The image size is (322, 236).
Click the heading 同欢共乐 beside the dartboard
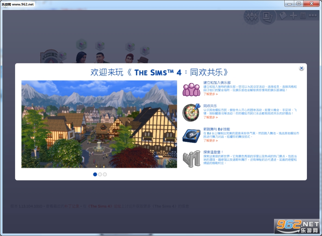point(210,106)
